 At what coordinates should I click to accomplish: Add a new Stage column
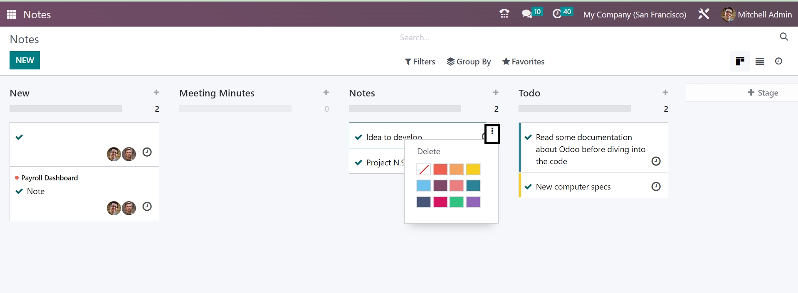[x=763, y=93]
